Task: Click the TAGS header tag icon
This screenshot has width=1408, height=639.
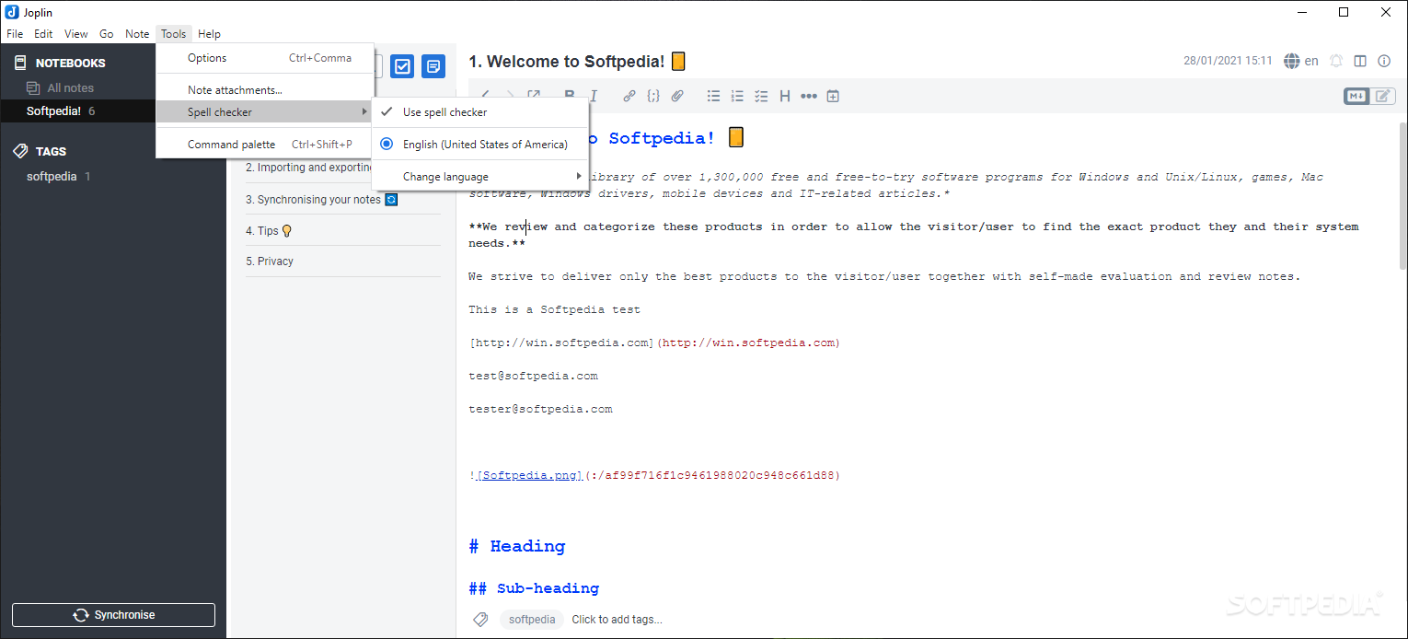Action: (20, 151)
